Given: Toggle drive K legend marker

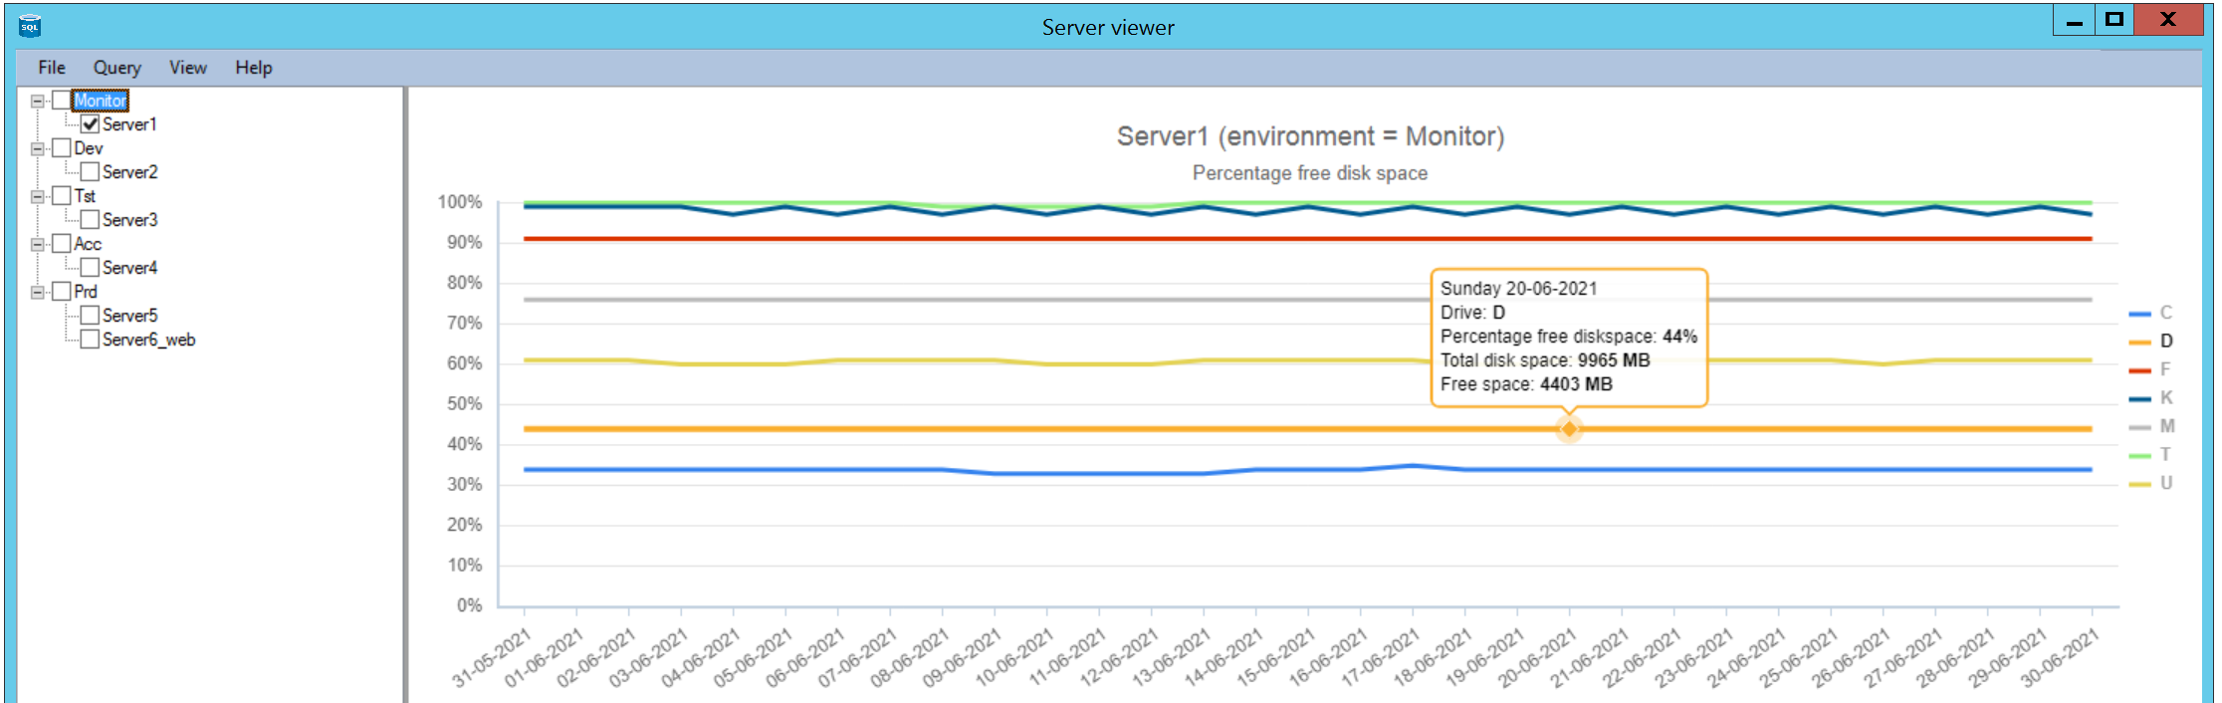Looking at the screenshot, I should click(x=2139, y=398).
